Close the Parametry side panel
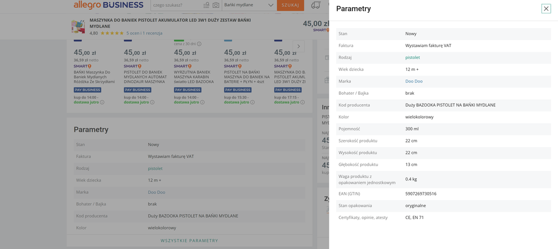This screenshot has width=558, height=249. click(546, 8)
